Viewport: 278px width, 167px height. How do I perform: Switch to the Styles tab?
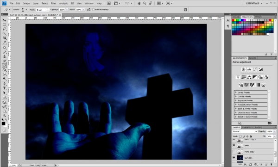coord(258,17)
